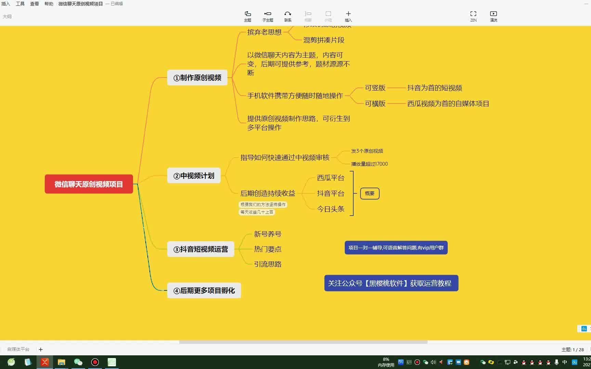The image size is (591, 369).
Task: Select the ③抖音短视频运营 main topic
Action: point(201,249)
